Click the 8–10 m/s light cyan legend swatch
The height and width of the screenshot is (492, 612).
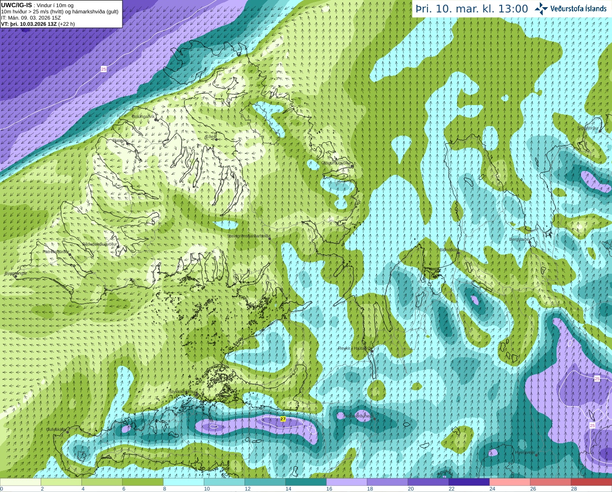click(x=184, y=481)
